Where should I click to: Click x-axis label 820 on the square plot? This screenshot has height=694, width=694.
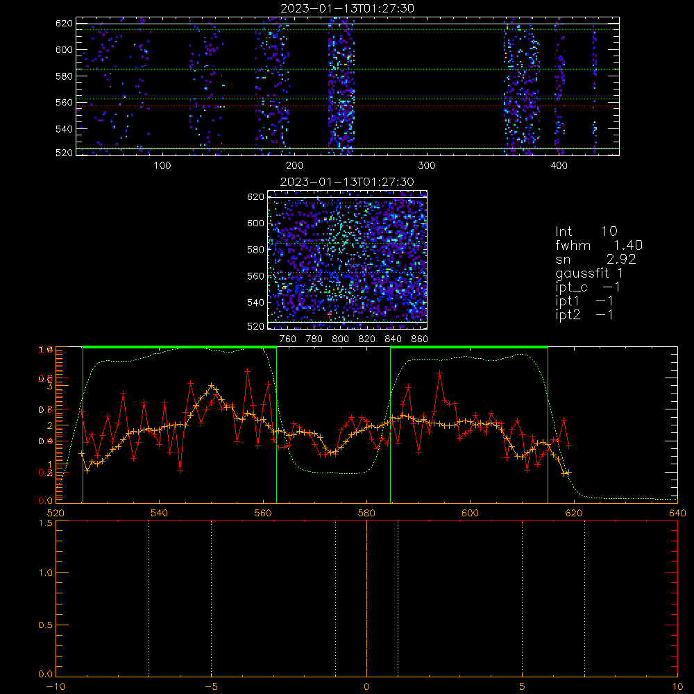click(x=367, y=339)
